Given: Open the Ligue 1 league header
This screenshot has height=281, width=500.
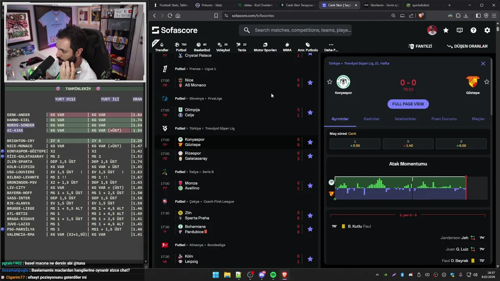Looking at the screenshot, I should pos(210,69).
